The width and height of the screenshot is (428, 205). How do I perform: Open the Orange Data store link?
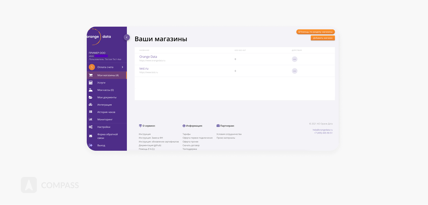coord(148,57)
